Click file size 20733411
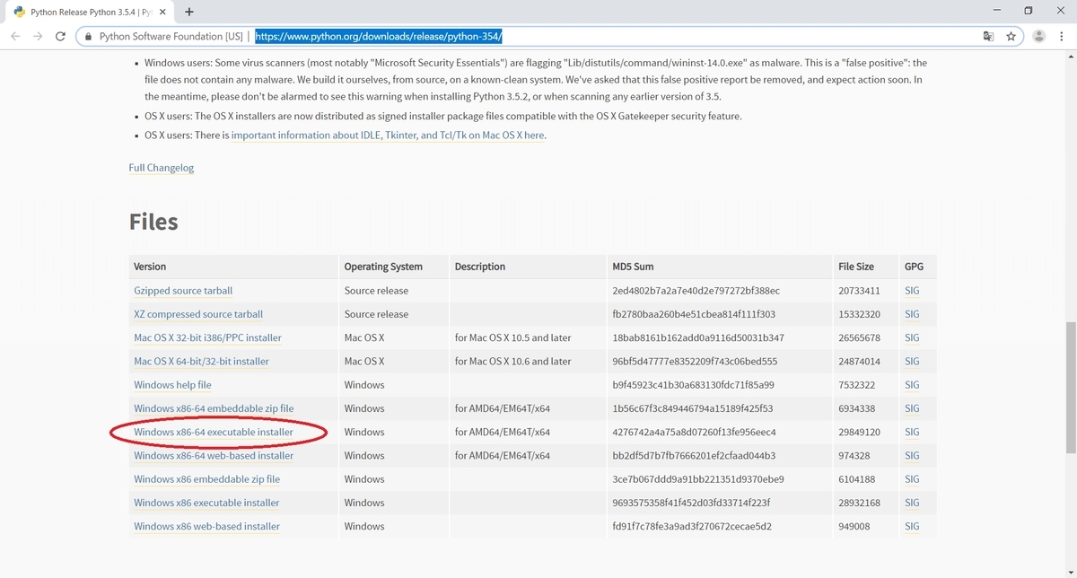The image size is (1077, 578). pos(859,291)
